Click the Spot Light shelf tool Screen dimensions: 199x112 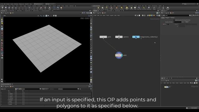pyautogui.click(x=102, y=8)
